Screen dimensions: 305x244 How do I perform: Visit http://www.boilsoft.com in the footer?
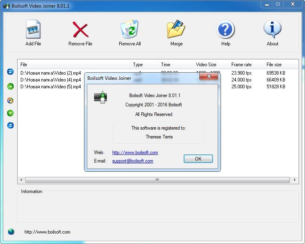pyautogui.click(x=47, y=232)
